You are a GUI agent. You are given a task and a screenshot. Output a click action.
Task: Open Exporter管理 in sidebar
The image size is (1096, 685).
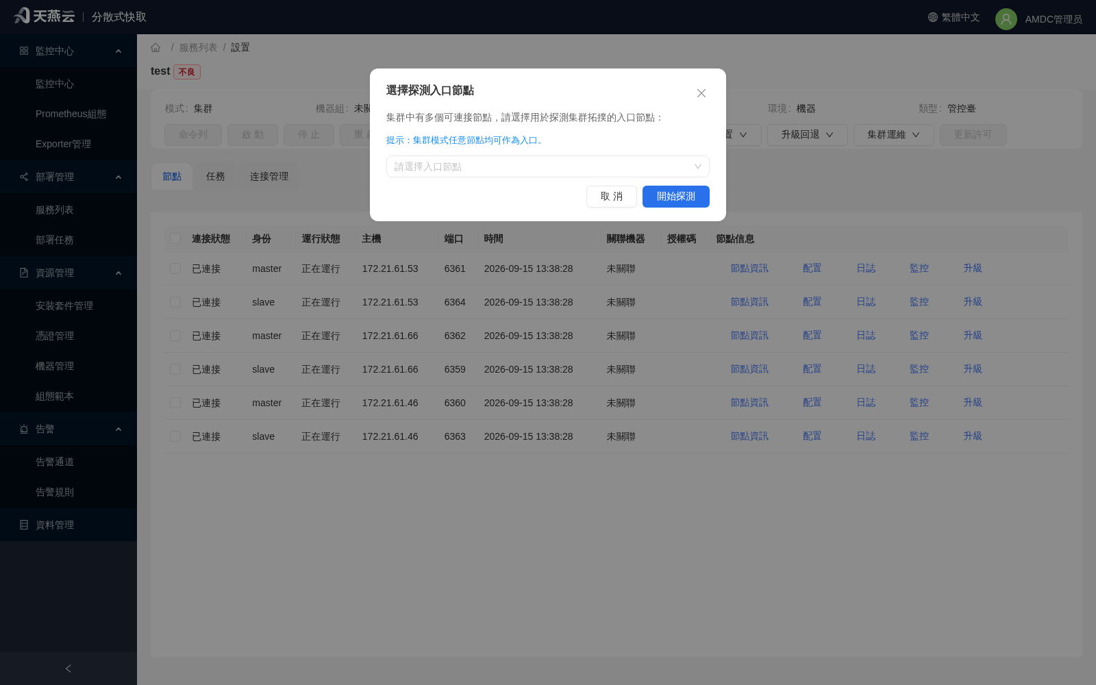[63, 144]
